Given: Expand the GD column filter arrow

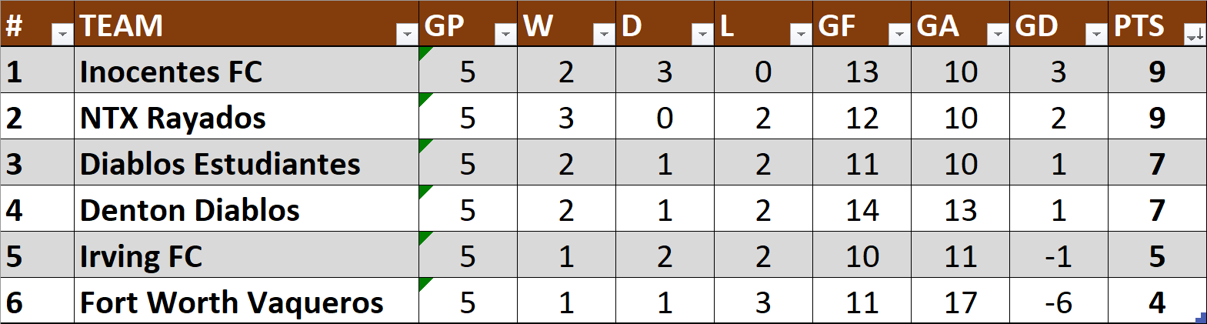Looking at the screenshot, I should point(1095,34).
